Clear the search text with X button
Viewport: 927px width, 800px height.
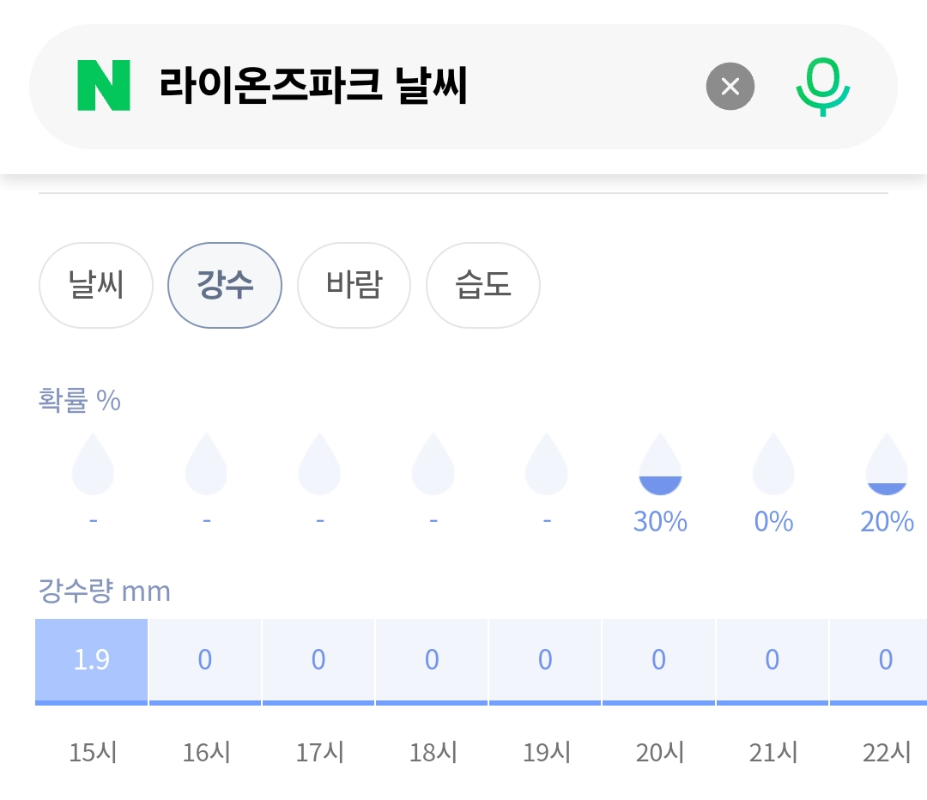730,87
